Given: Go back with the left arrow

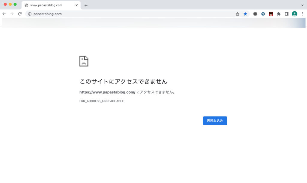Looking at the screenshot, I should point(4,14).
